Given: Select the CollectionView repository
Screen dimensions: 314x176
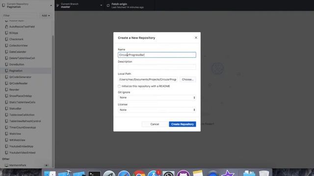Looking at the screenshot, I should (26, 45).
